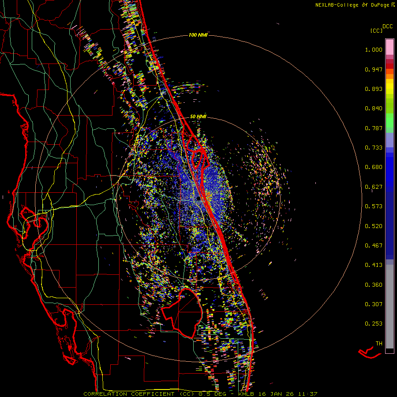Select the 0.947 color scale value
Viewport: 397px width, 397px height.
tap(374, 69)
